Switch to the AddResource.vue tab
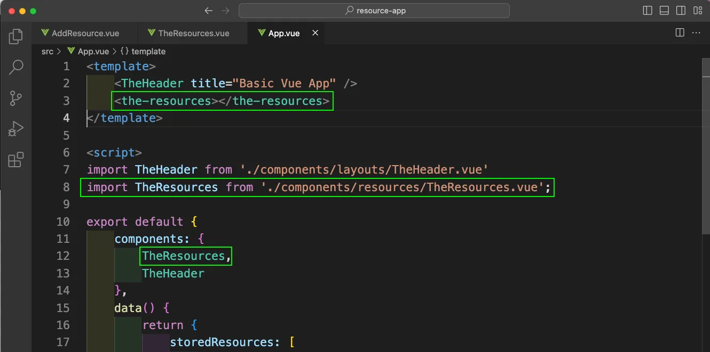The image size is (710, 352). pyautogui.click(x=84, y=33)
